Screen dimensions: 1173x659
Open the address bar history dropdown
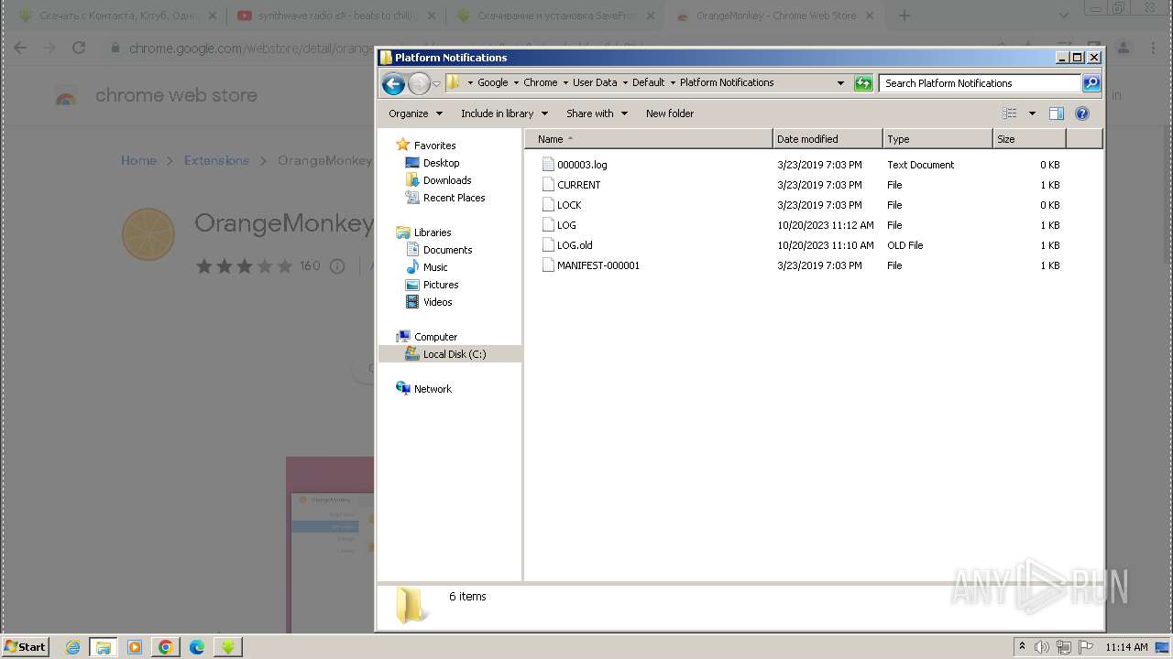[840, 83]
